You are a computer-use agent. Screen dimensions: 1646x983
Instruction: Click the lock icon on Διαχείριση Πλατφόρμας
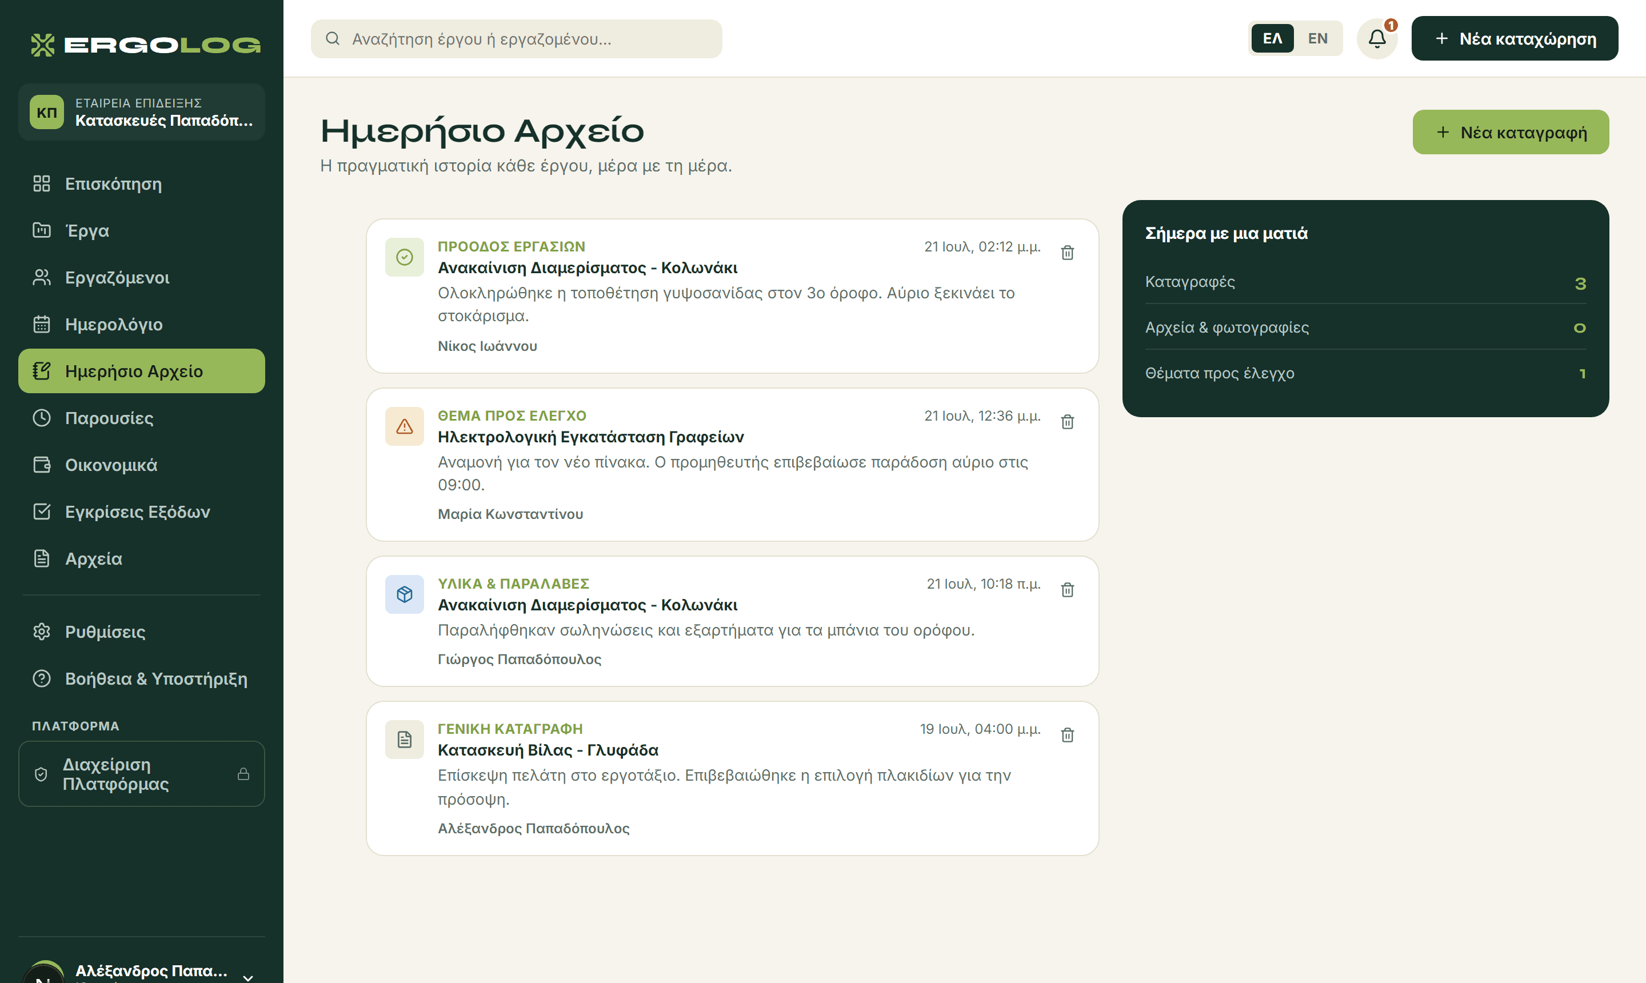click(243, 774)
